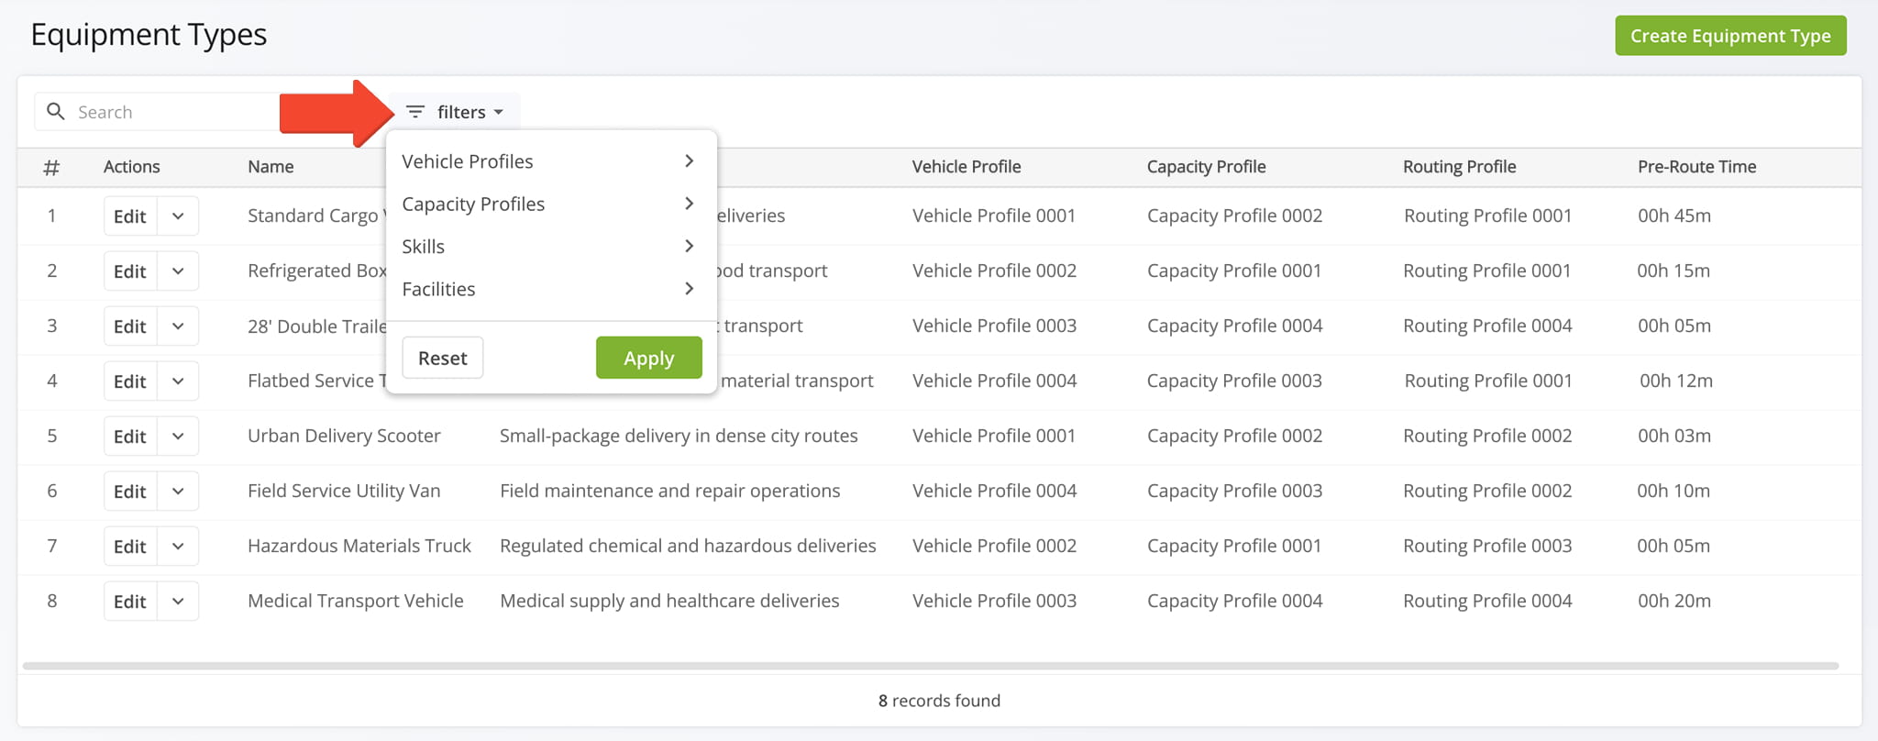Open the filters dropdown
Viewport: 1878px width, 741px height.
455,112
